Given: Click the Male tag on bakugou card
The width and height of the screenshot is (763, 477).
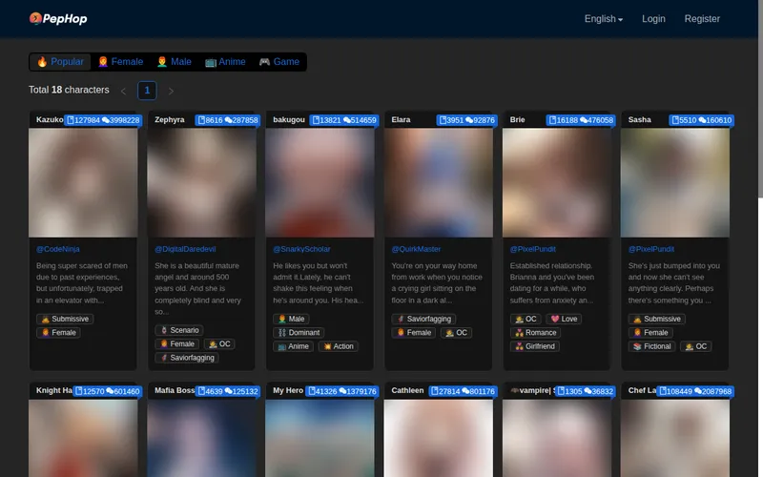Looking at the screenshot, I should [x=291, y=319].
